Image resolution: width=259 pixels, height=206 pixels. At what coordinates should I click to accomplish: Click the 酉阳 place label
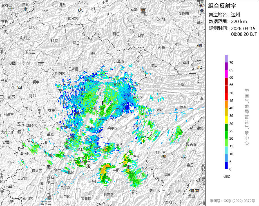point(168,202)
